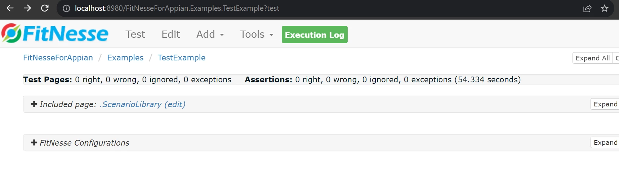Share this page via the share icon
619x183 pixels.
click(587, 8)
